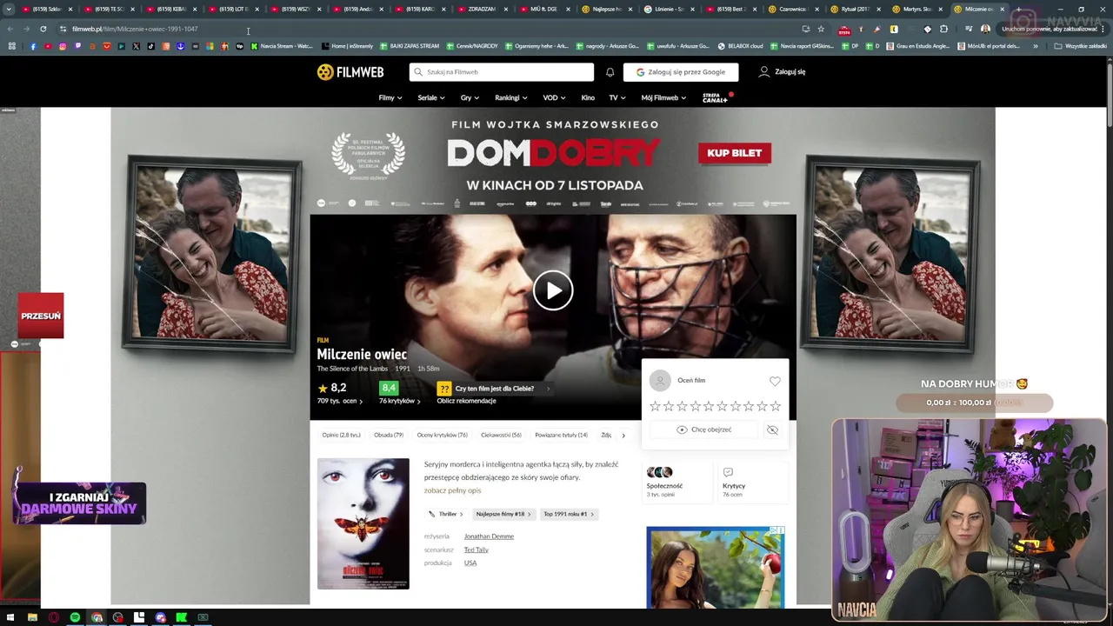Screen dimensions: 1113x626
Task: Click the Thriller genre tag
Action: 446,514
